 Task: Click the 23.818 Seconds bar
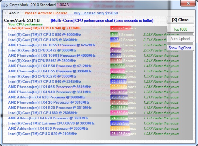[x=119, y=97]
